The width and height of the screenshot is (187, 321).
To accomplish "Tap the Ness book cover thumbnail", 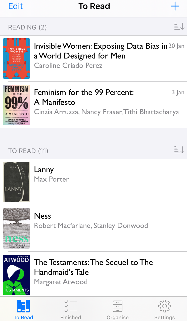I will pyautogui.click(x=17, y=228).
